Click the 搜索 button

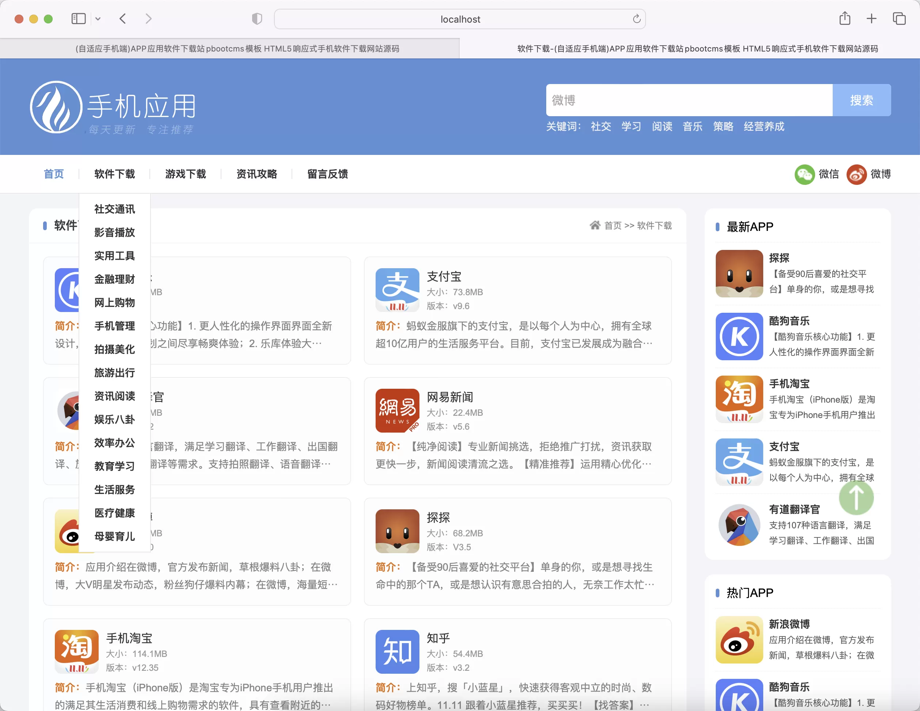pos(862,100)
